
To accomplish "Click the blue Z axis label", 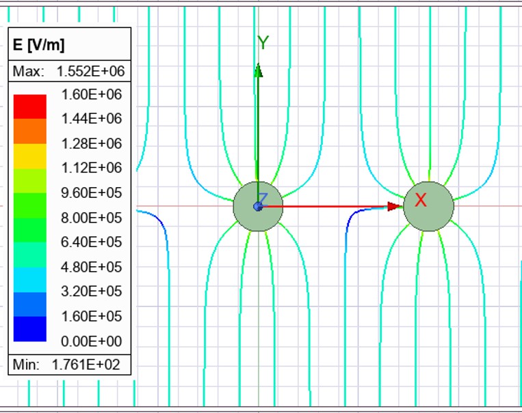I will (x=262, y=198).
